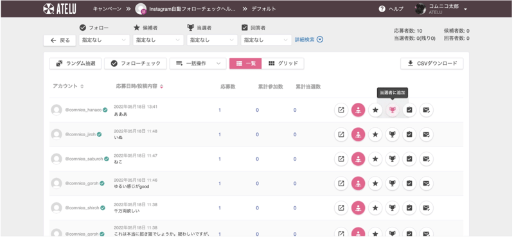Open the 回答者 filter dropdown

(266, 40)
